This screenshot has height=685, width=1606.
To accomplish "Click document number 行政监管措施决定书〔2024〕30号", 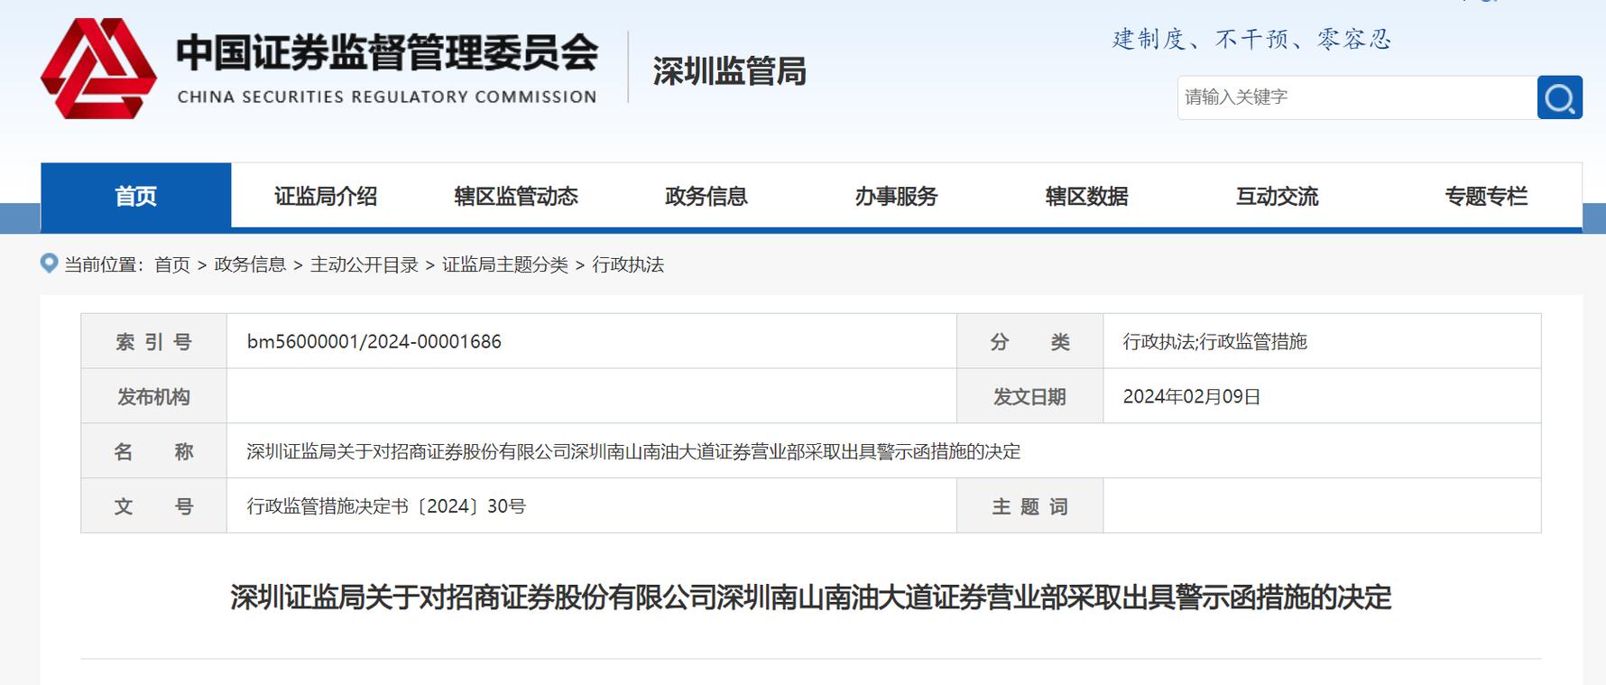I will (x=386, y=506).
